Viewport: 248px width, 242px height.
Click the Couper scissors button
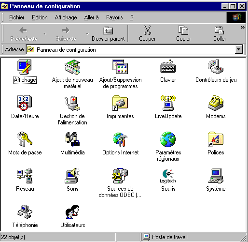click(147, 34)
